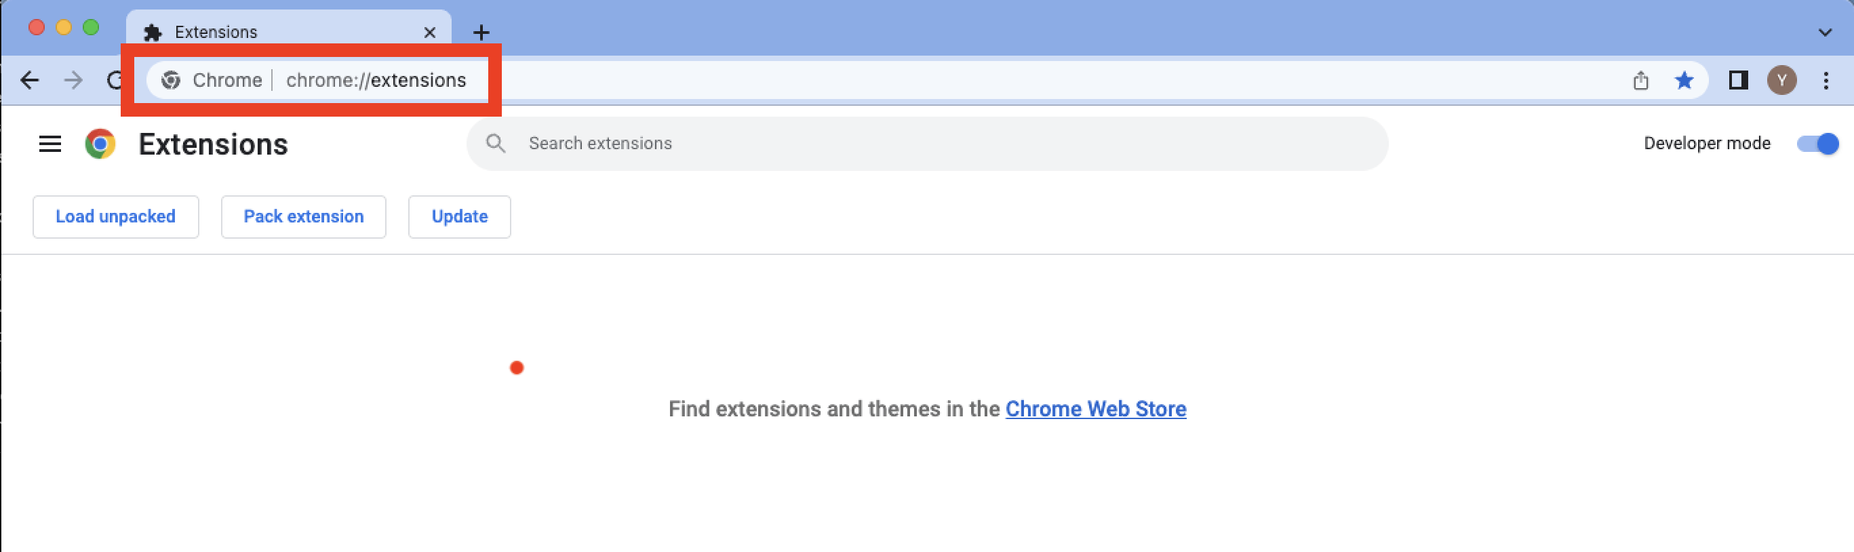This screenshot has width=1854, height=552.
Task: Click the Update button
Action: [x=459, y=216]
